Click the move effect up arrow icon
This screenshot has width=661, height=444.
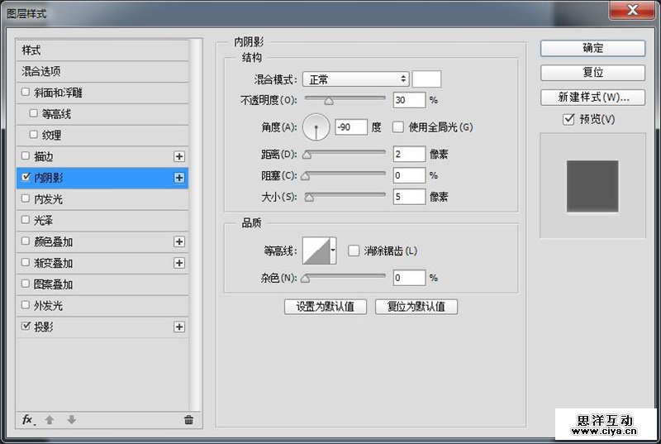50,420
